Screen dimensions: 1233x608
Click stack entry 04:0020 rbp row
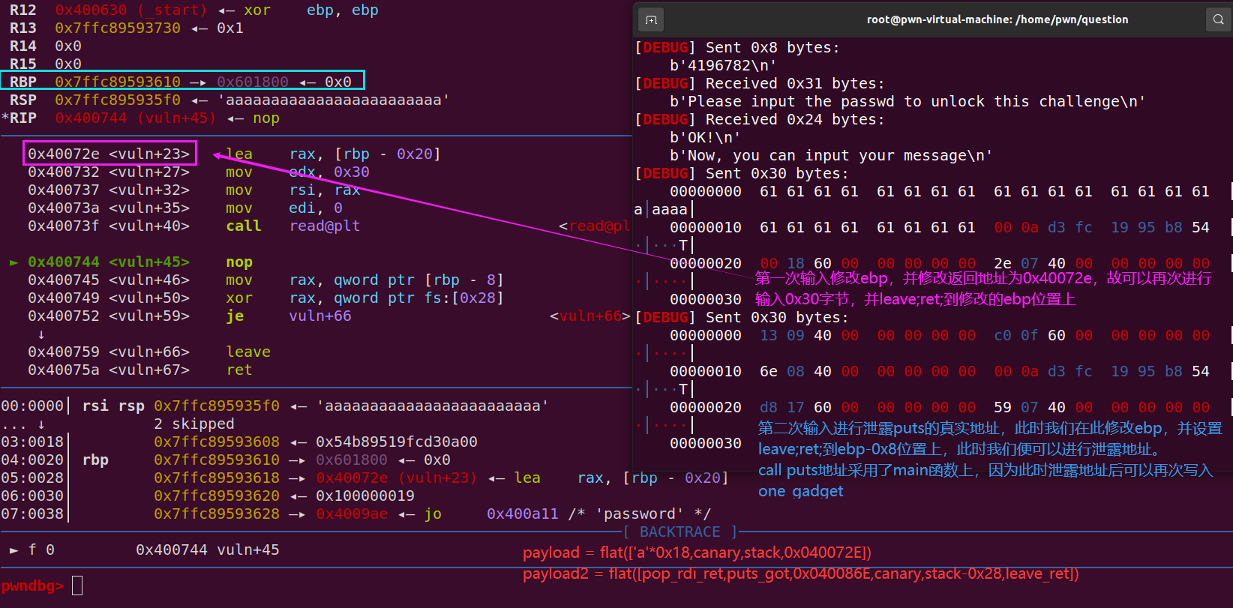tap(226, 460)
